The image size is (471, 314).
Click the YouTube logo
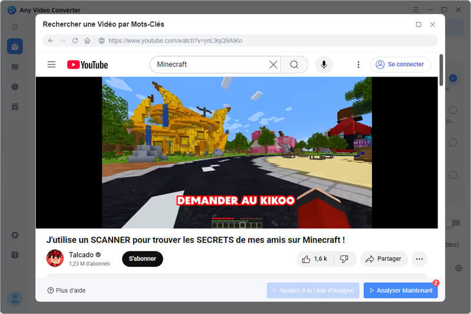[x=87, y=65]
